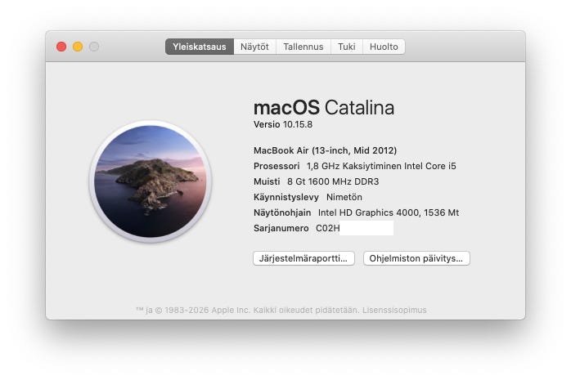This screenshot has height=380, width=571.
Task: Open Järjestelmäraportti system report
Action: (303, 258)
